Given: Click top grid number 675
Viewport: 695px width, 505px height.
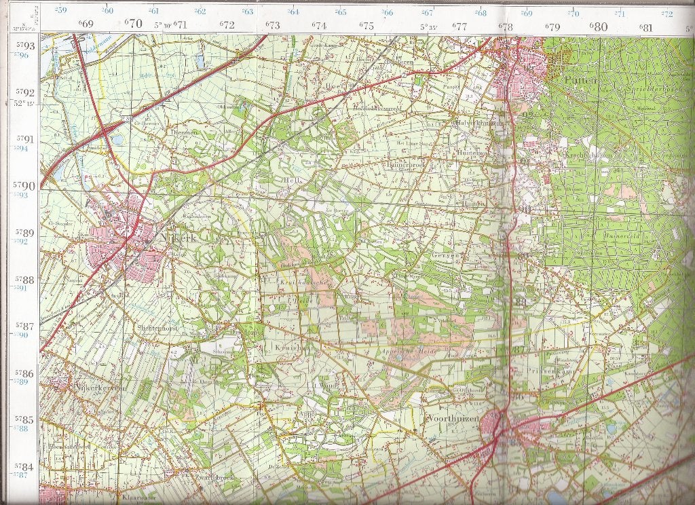Looking at the screenshot, I should [x=367, y=26].
